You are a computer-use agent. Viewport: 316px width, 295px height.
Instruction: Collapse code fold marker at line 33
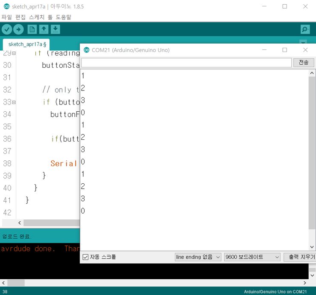click(x=14, y=102)
